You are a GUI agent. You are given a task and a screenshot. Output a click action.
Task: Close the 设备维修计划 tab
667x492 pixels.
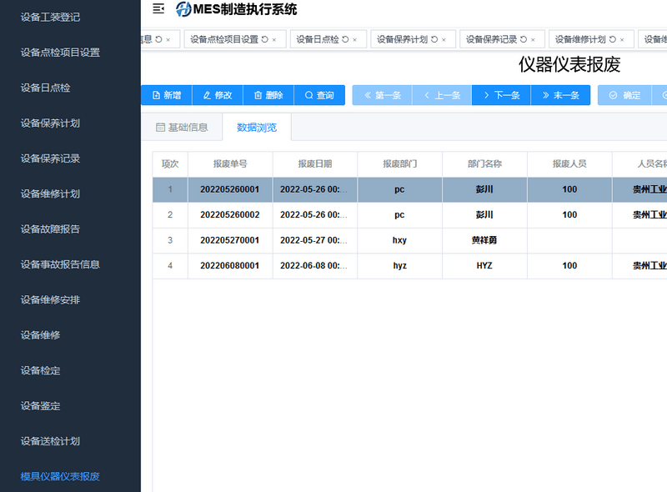point(622,39)
